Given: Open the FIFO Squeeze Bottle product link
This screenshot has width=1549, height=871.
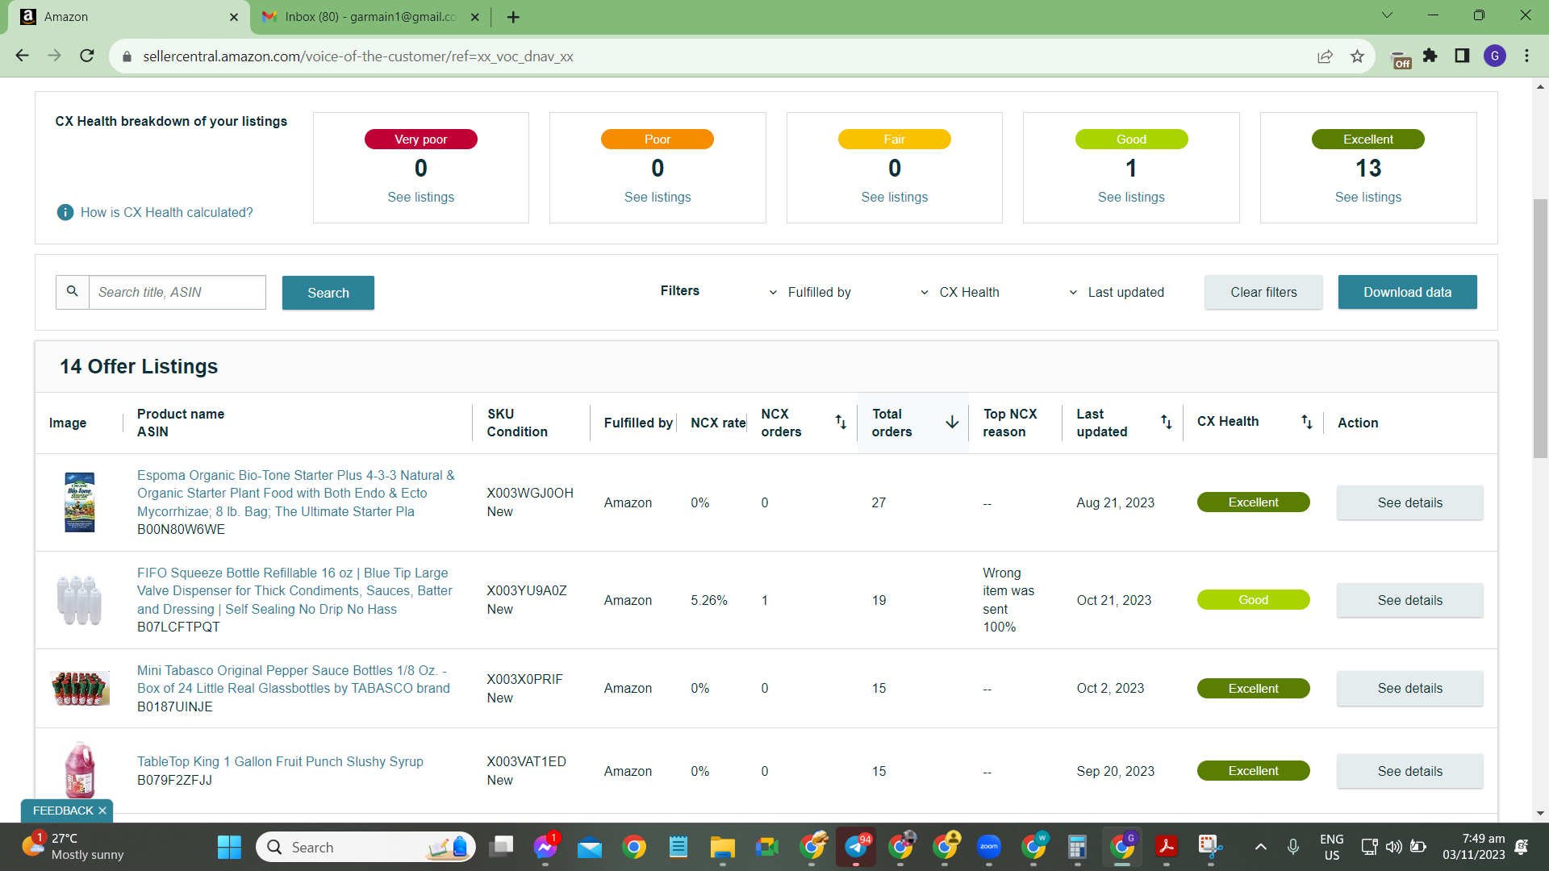Looking at the screenshot, I should pos(295,590).
